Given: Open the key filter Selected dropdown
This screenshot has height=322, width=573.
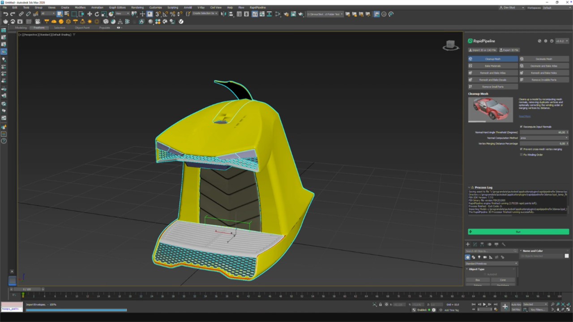Looking at the screenshot, I should 535,304.
